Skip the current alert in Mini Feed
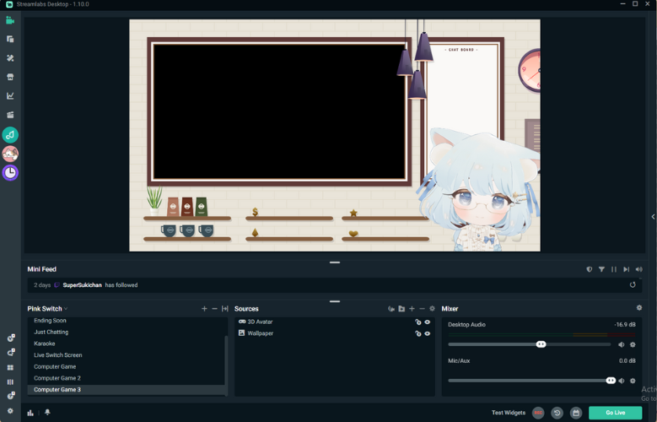Image resolution: width=657 pixels, height=422 pixels. point(626,269)
